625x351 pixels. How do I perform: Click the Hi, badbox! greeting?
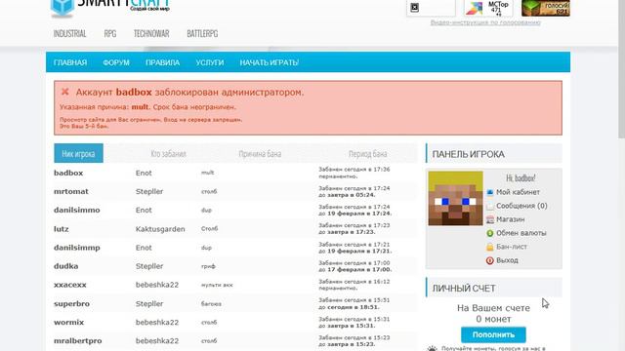521,177
